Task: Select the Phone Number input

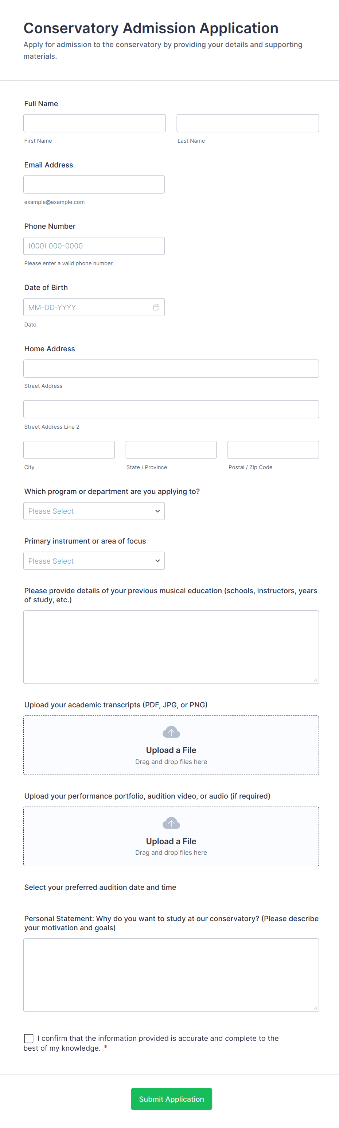Action: pos(94,246)
